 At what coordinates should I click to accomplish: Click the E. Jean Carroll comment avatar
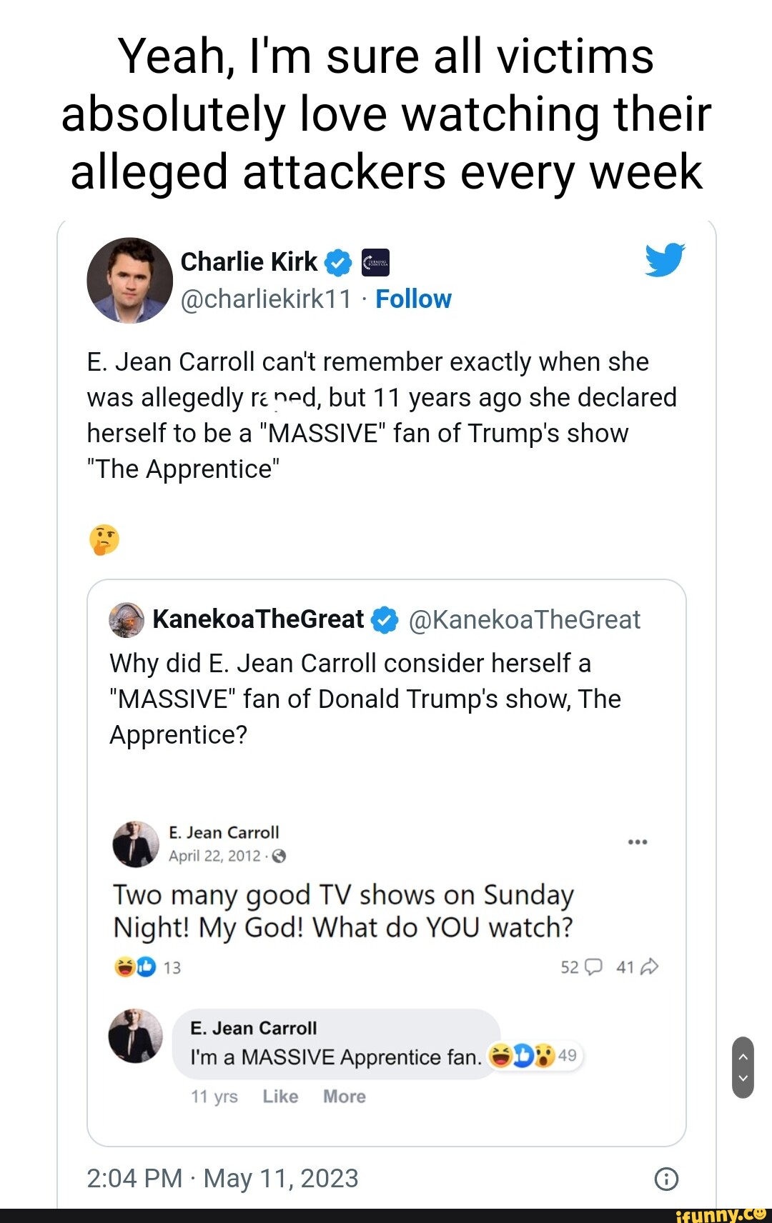(x=136, y=1036)
